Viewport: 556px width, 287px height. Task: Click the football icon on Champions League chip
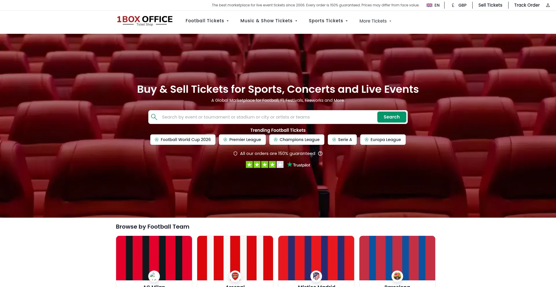pos(276,140)
